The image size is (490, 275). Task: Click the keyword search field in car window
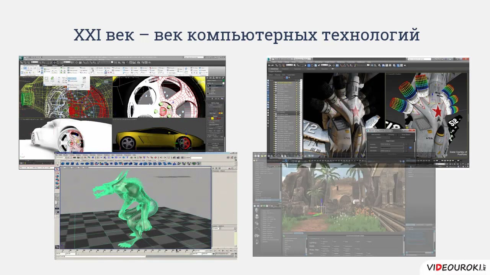tap(194, 57)
